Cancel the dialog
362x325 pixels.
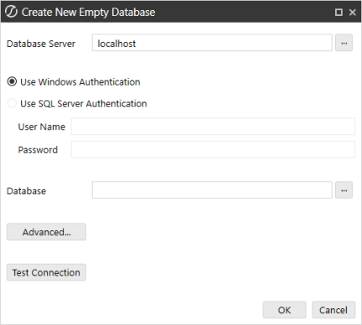pos(334,310)
